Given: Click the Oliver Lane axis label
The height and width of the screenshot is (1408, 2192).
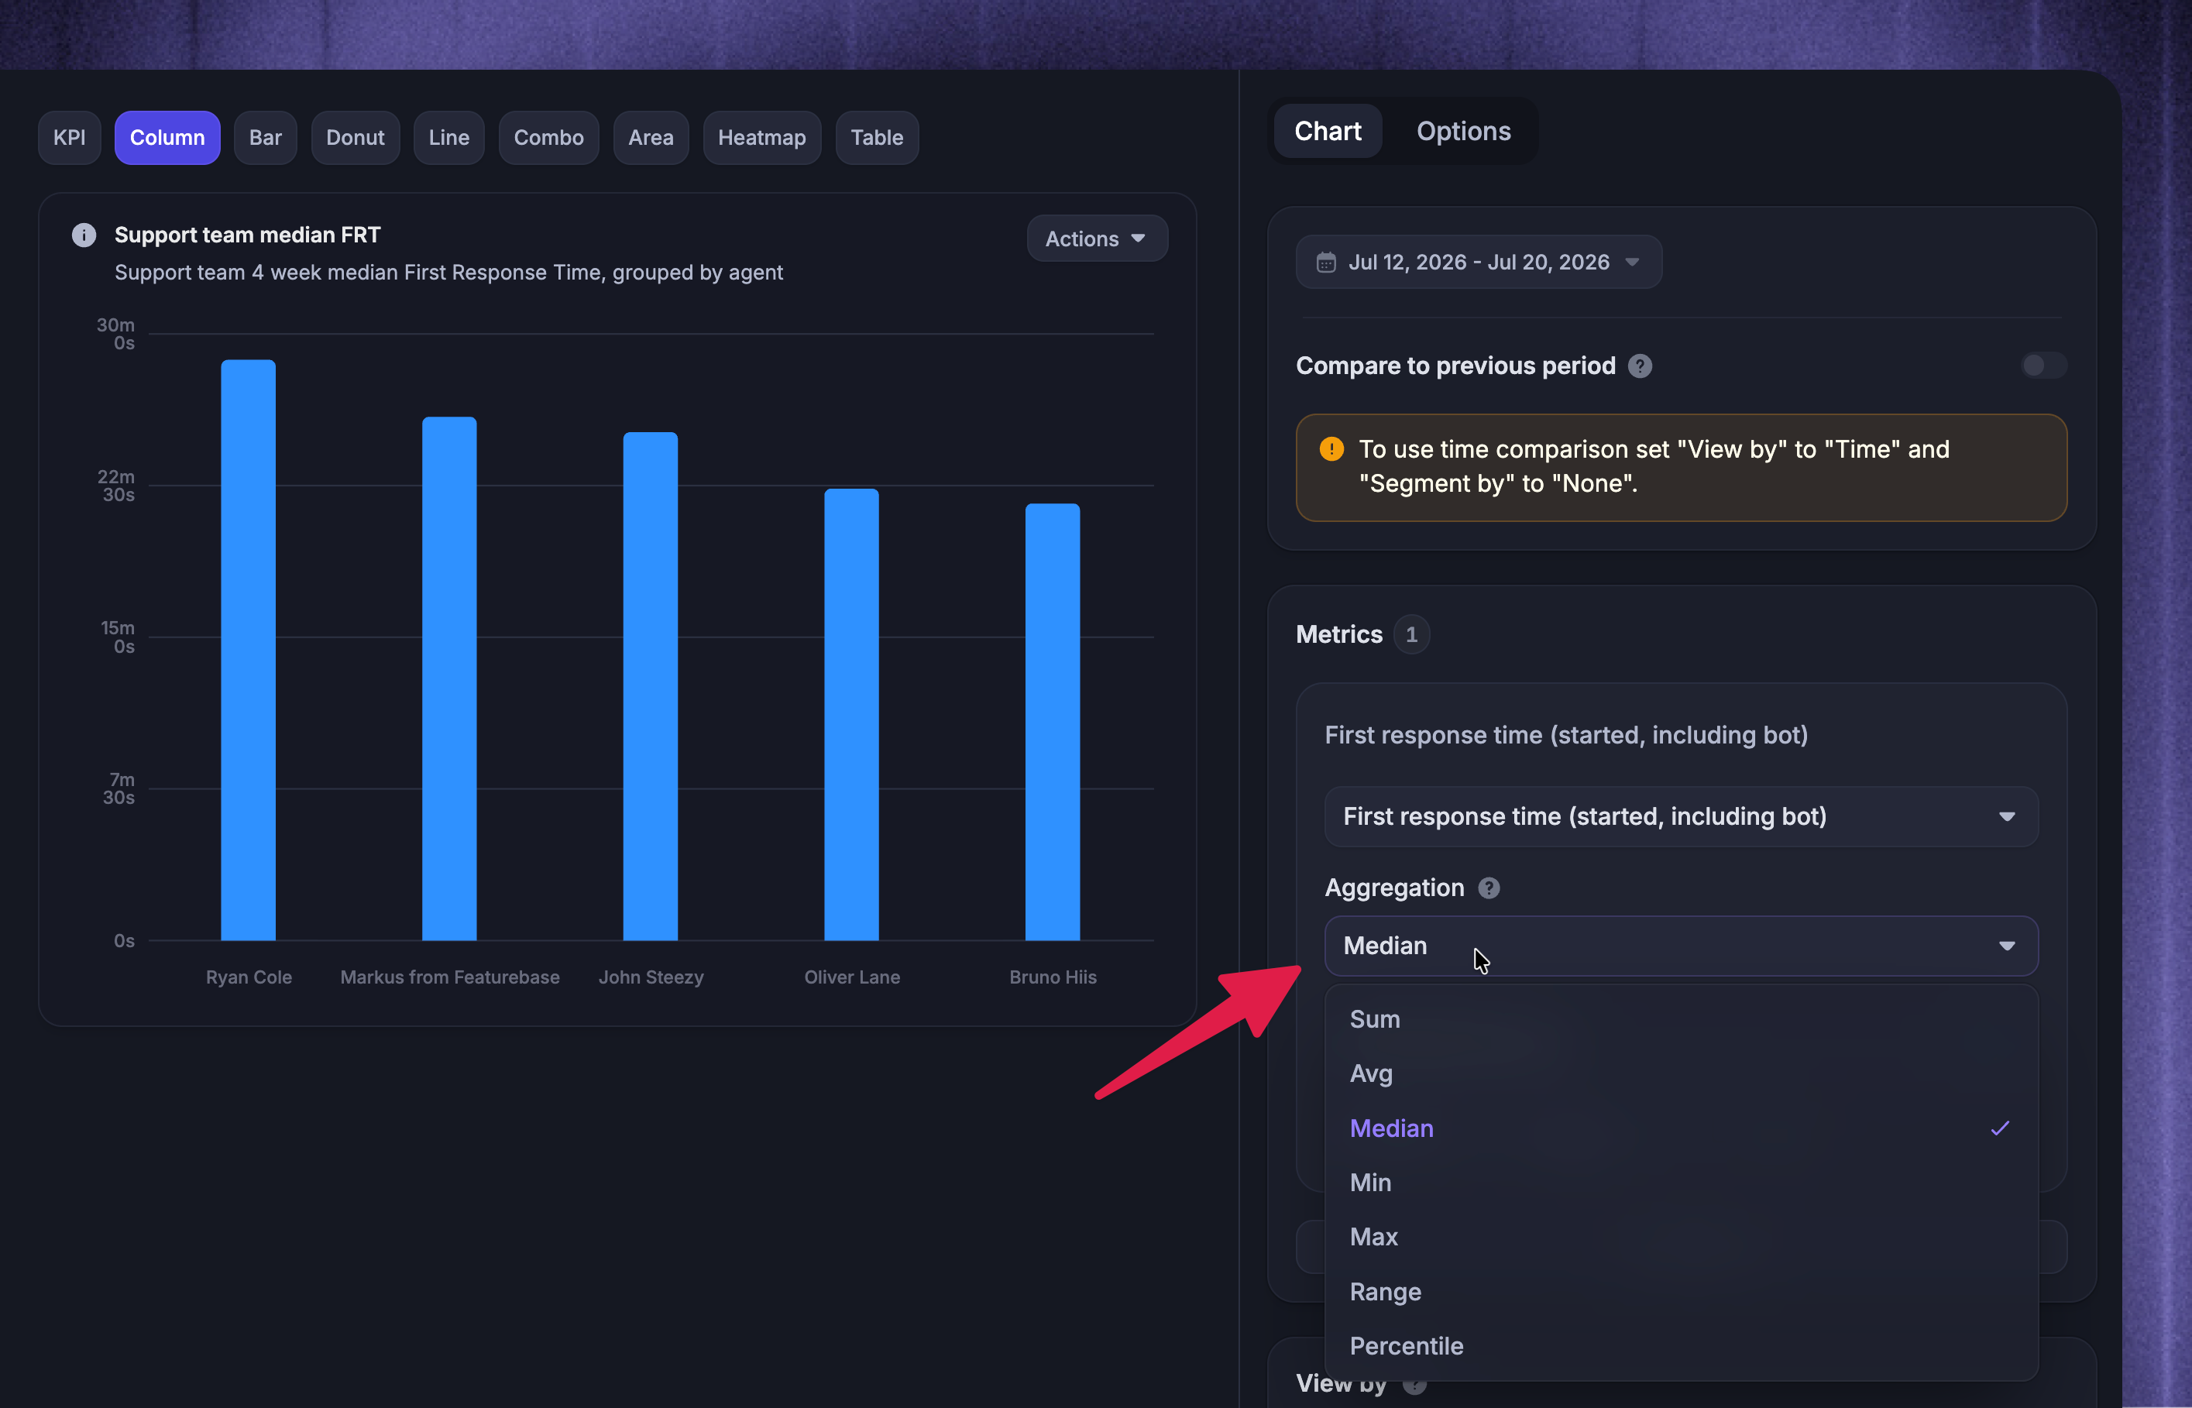Looking at the screenshot, I should pos(852,977).
